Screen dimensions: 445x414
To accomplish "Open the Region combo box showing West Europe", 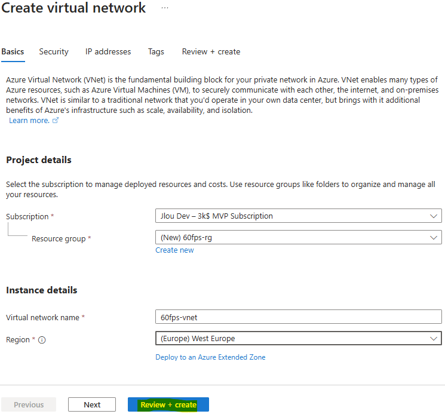I will 299,338.
